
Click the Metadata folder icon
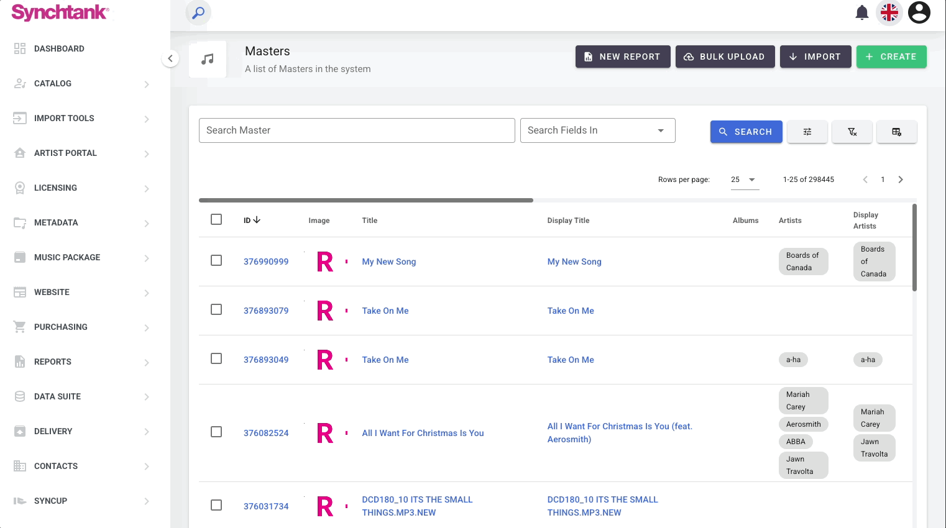pos(20,222)
